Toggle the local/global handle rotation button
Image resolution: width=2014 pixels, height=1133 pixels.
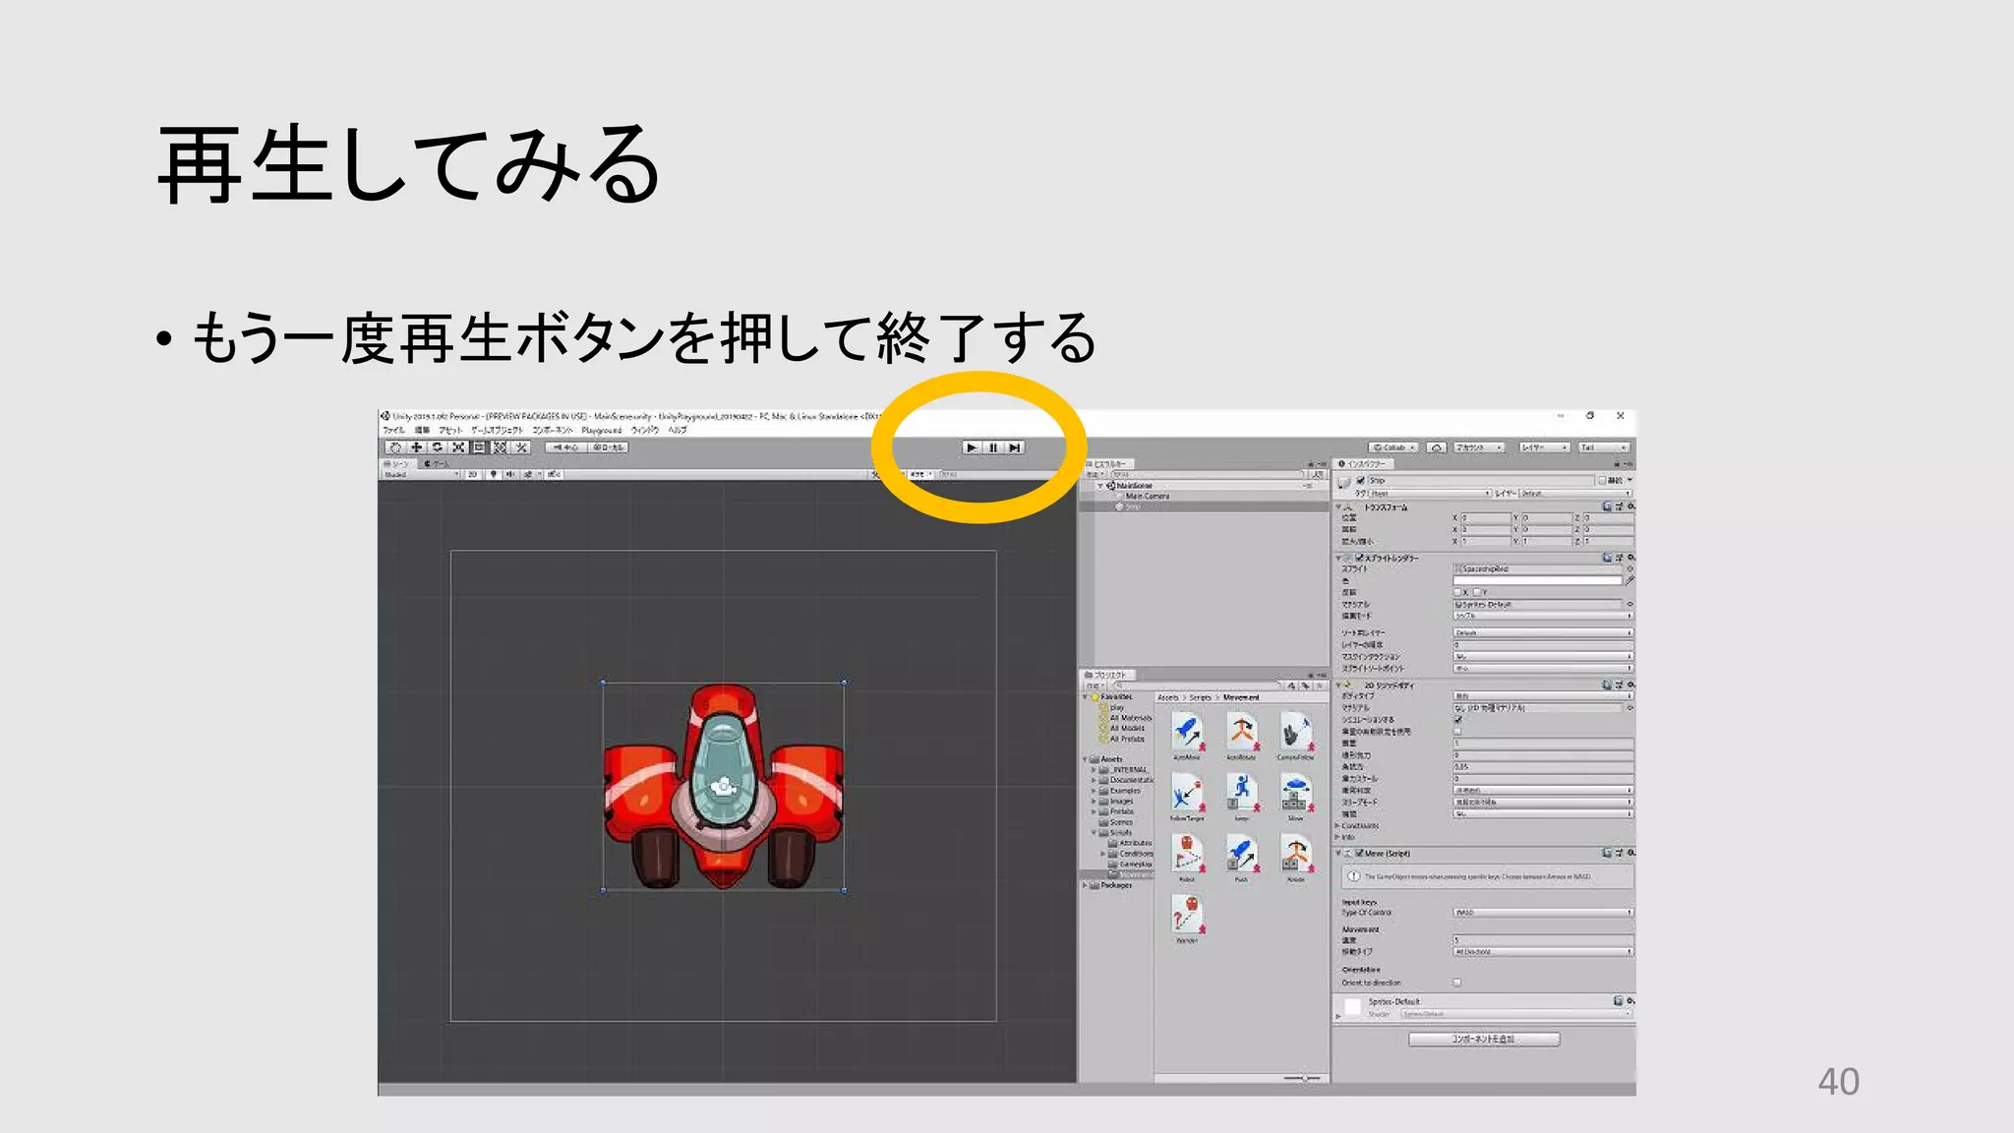click(x=608, y=447)
